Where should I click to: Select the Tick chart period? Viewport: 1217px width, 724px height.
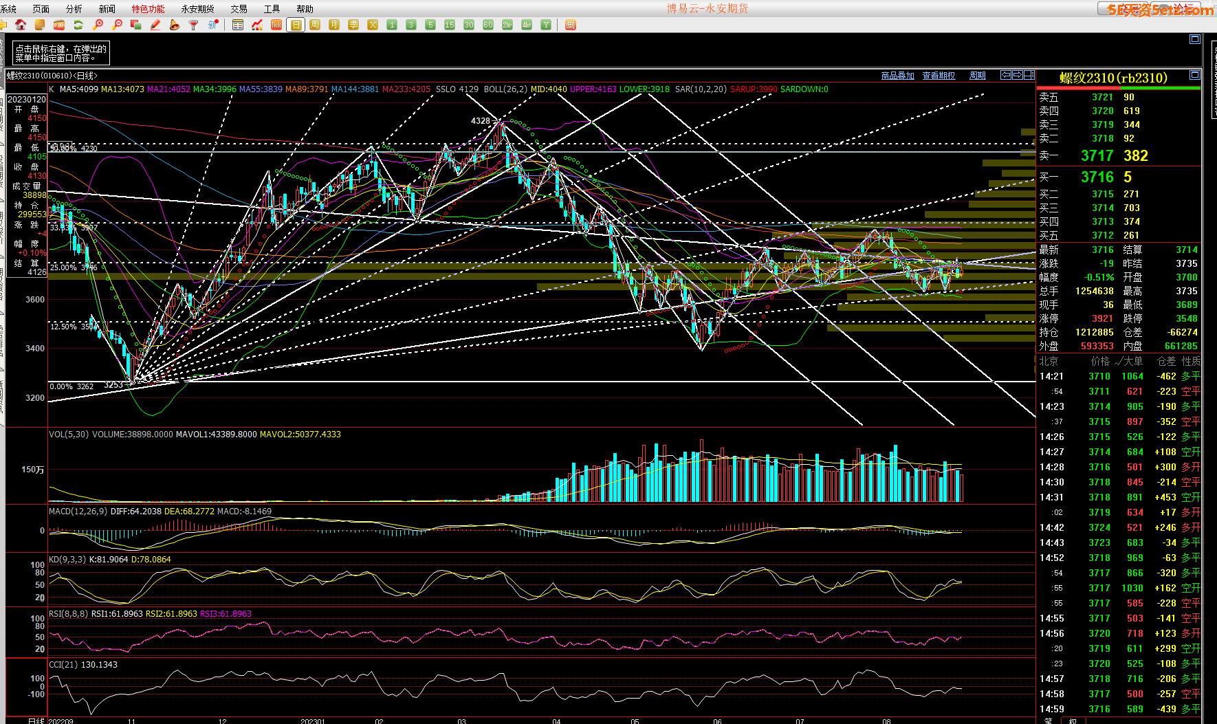276,25
